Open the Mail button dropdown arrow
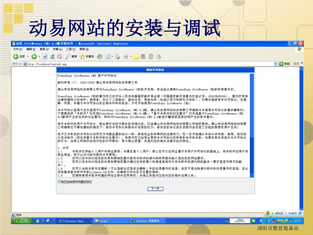The image size is (313, 235). pyautogui.click(x=112, y=57)
